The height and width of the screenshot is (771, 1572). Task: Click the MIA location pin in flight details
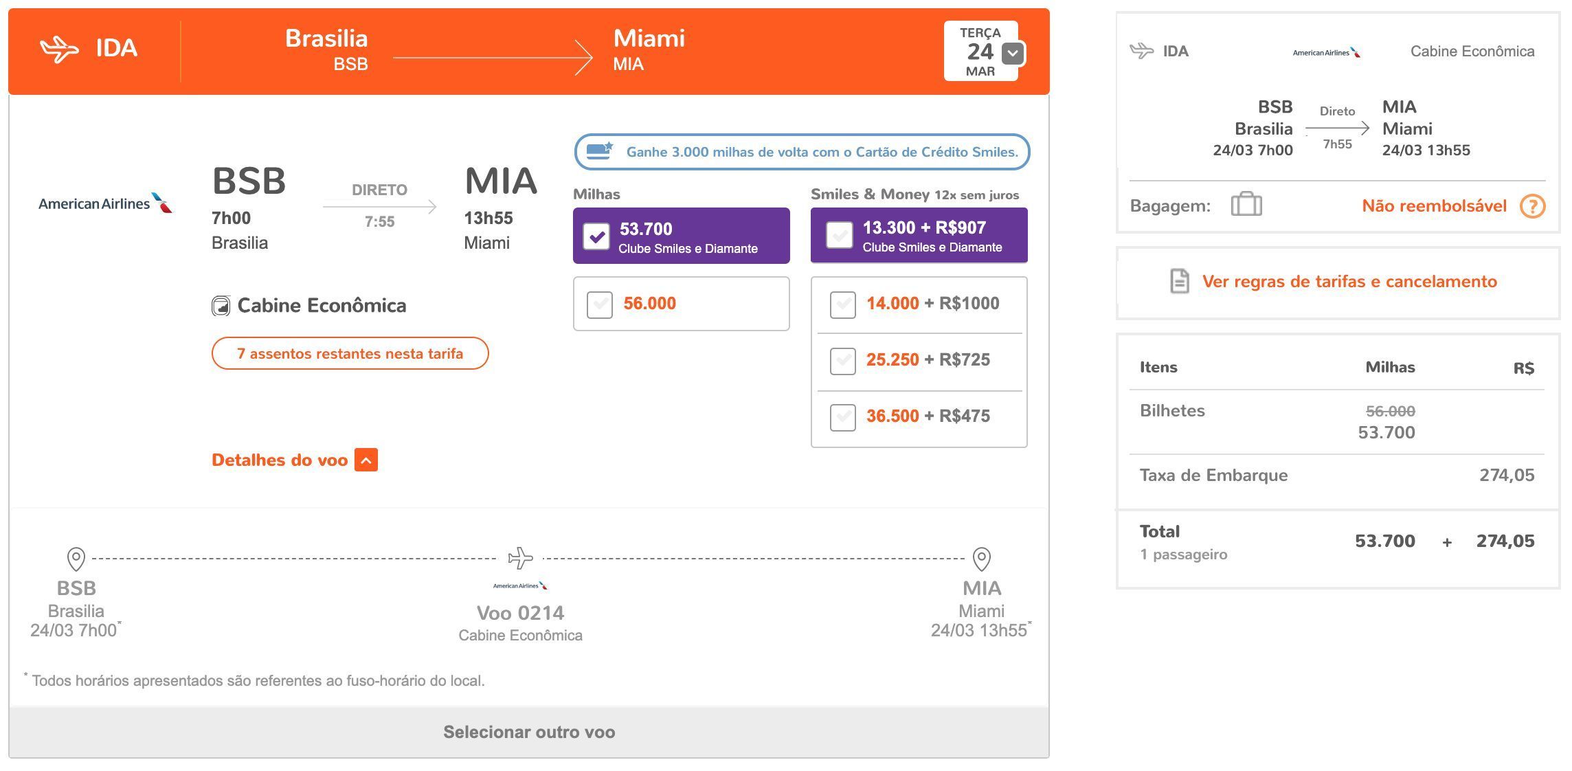point(982,559)
